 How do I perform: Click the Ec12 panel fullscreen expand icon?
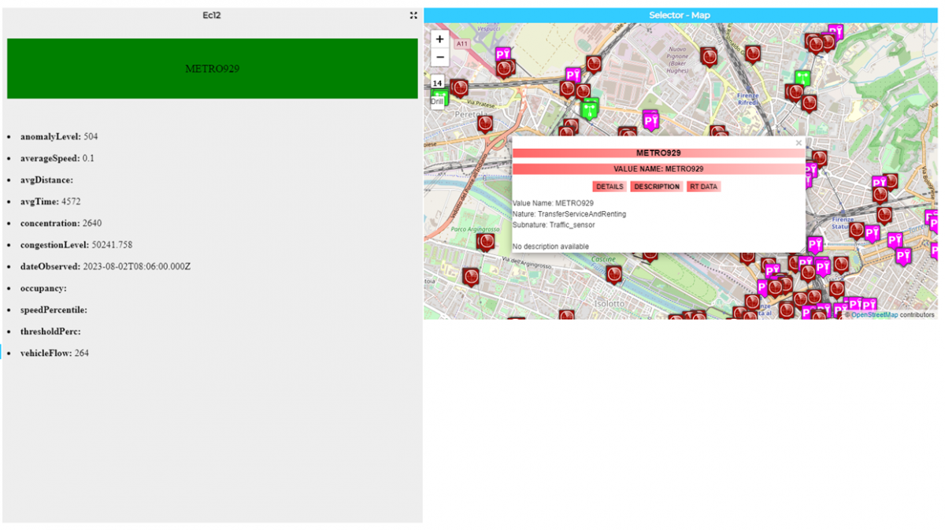pyautogui.click(x=413, y=15)
